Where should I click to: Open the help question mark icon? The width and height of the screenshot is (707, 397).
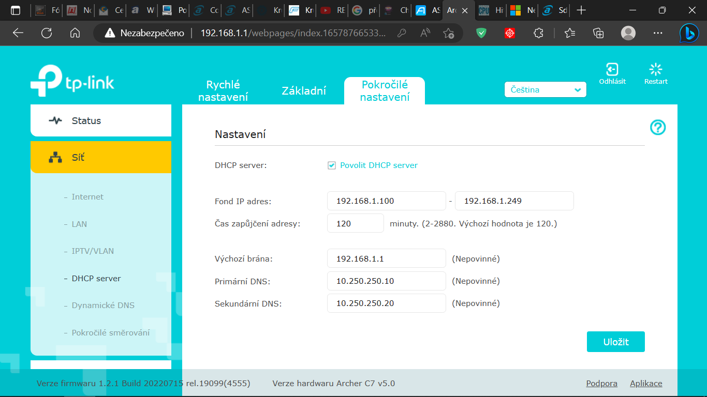(657, 127)
